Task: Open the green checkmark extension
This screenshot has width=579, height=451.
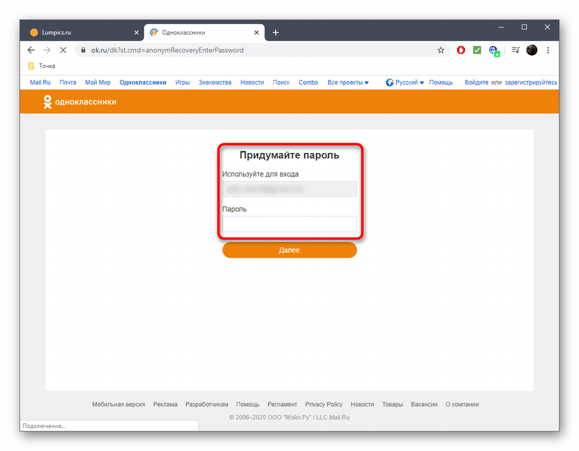Action: (477, 51)
